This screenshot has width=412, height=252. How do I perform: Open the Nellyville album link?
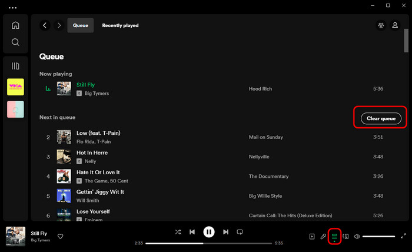coord(259,157)
